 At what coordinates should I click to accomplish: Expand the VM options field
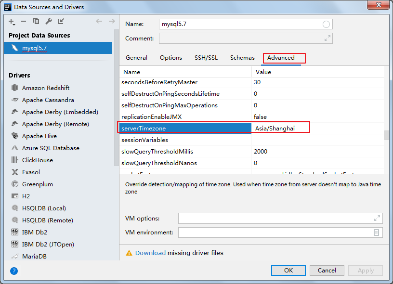click(x=377, y=218)
